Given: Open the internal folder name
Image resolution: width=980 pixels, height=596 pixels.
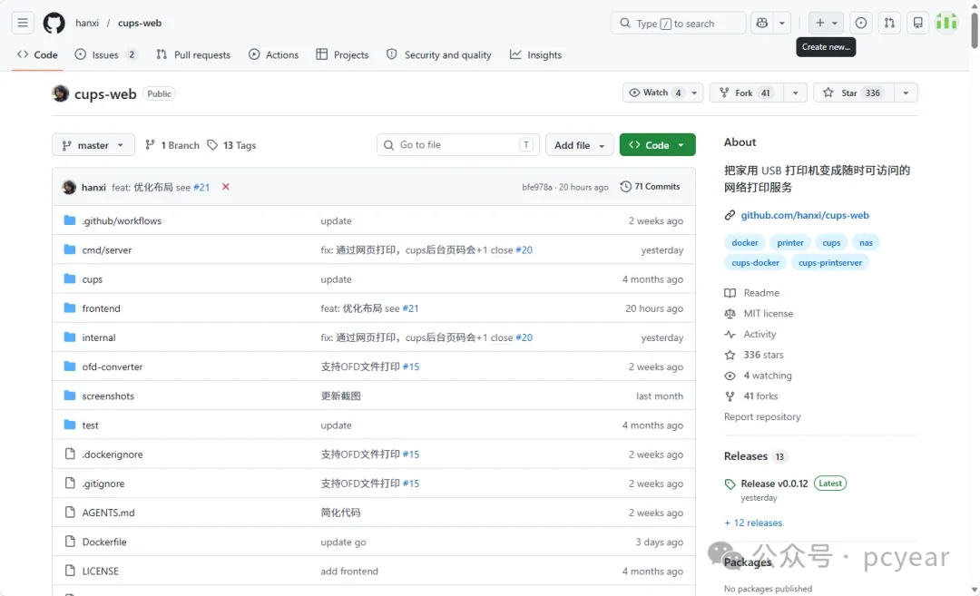Looking at the screenshot, I should [99, 337].
